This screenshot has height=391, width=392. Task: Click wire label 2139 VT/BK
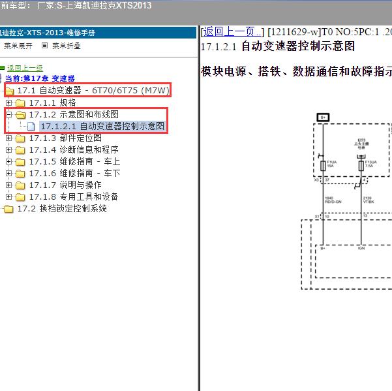pos(369,200)
